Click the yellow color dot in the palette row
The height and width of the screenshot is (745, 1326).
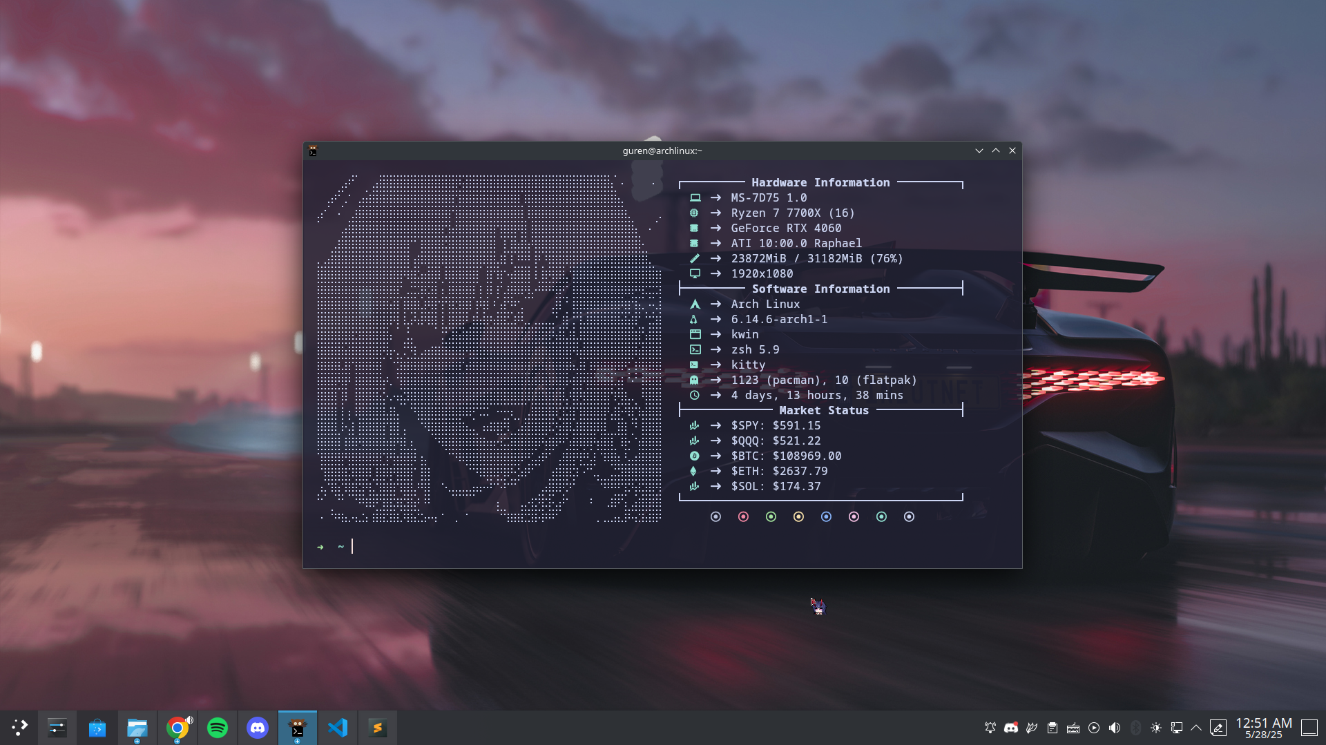point(798,516)
